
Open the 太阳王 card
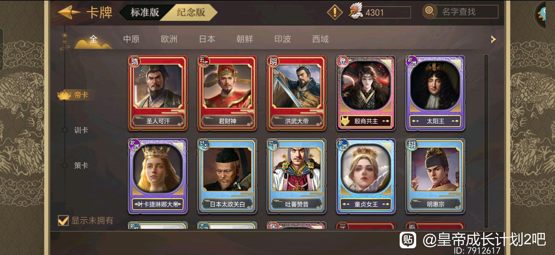tap(435, 93)
